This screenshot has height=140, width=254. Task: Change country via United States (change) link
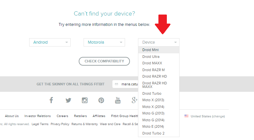click(208, 116)
